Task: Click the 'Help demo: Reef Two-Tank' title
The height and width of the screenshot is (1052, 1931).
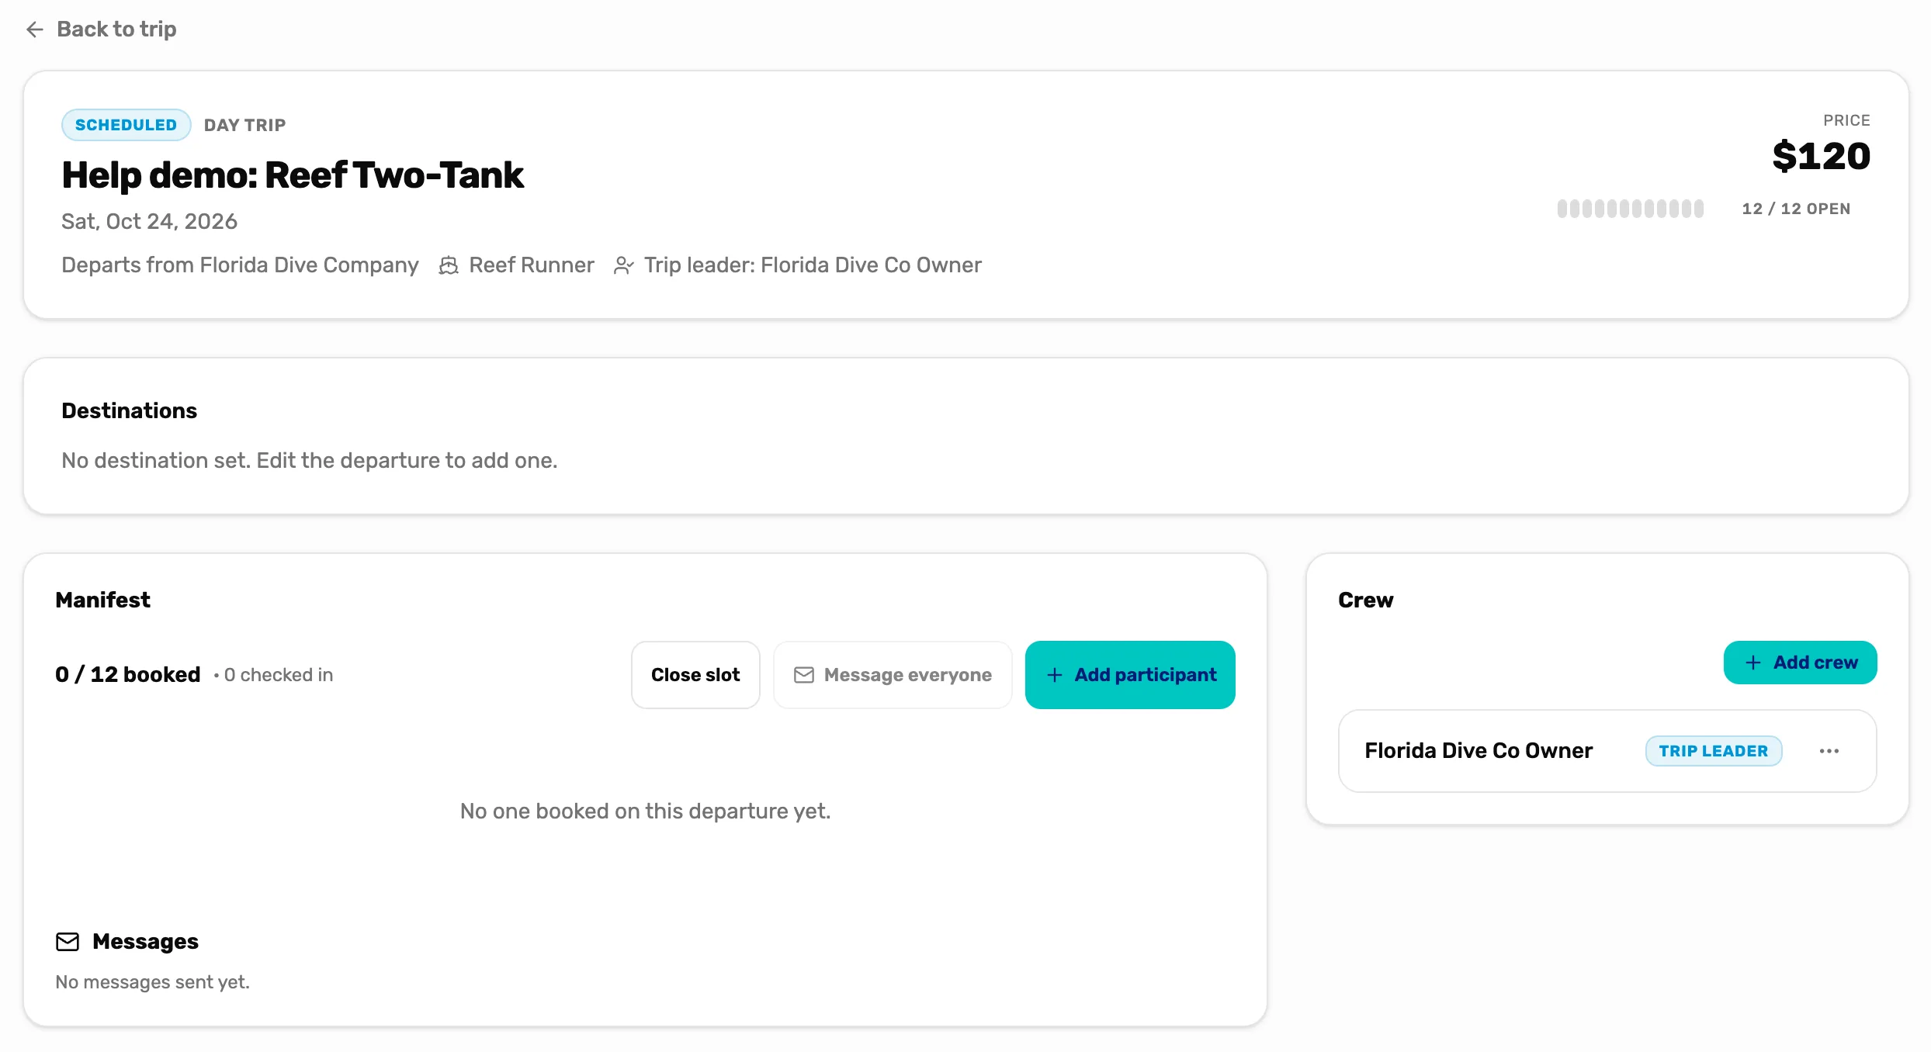Action: point(293,175)
